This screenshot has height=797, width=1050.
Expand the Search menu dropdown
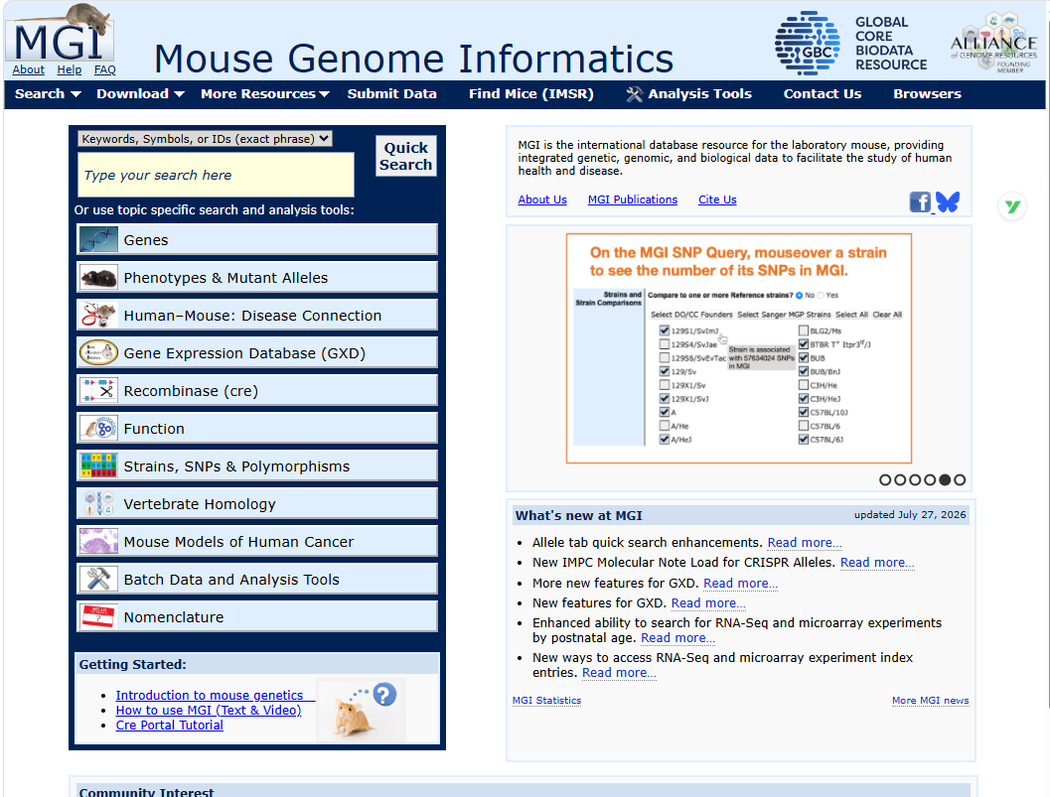pos(48,94)
